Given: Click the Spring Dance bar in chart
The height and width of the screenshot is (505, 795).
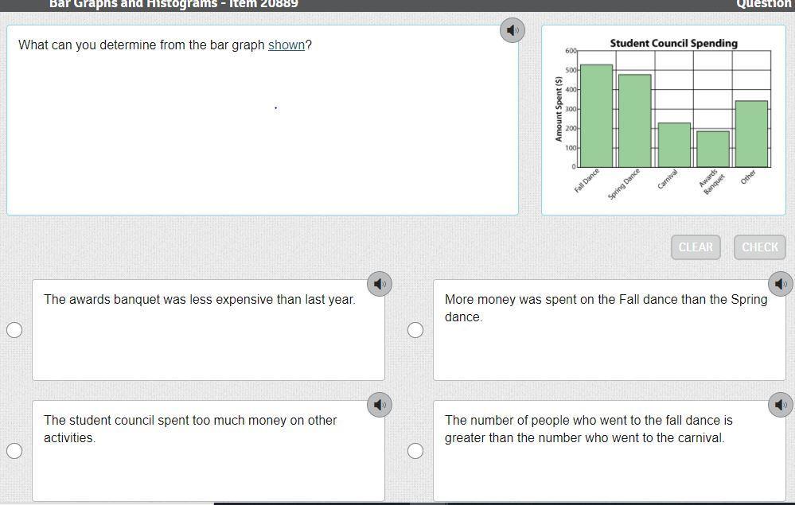Looking at the screenshot, I should [x=634, y=121].
